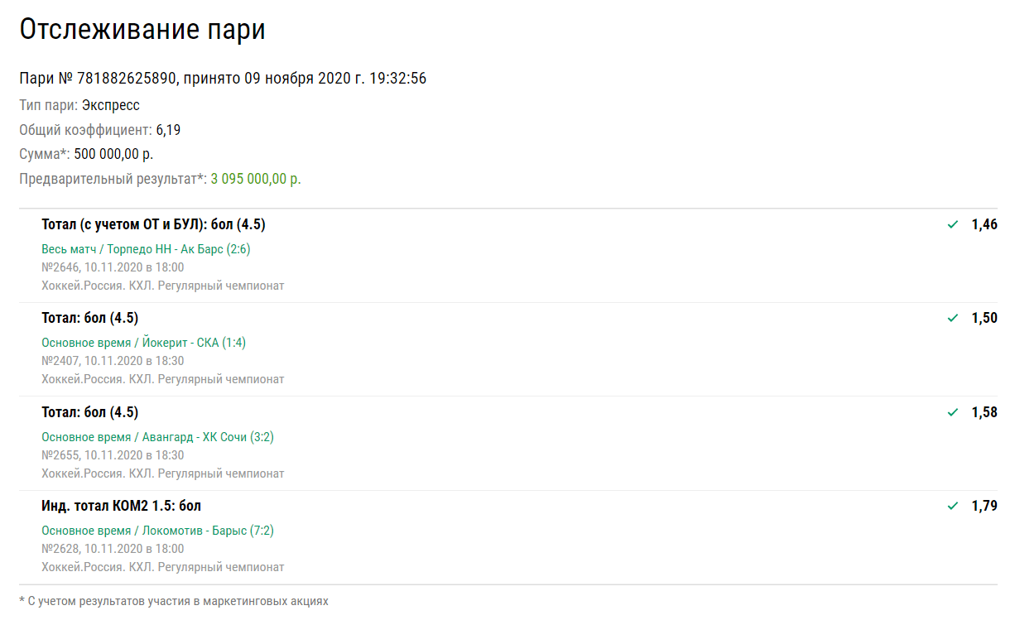This screenshot has width=1015, height=620.
Task: Click the marketing promotions footnote text
Action: [173, 601]
